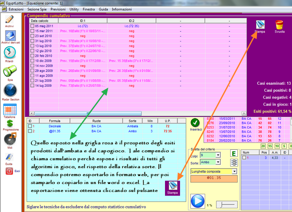Open the Guida menu in menu bar

[x=103, y=9]
